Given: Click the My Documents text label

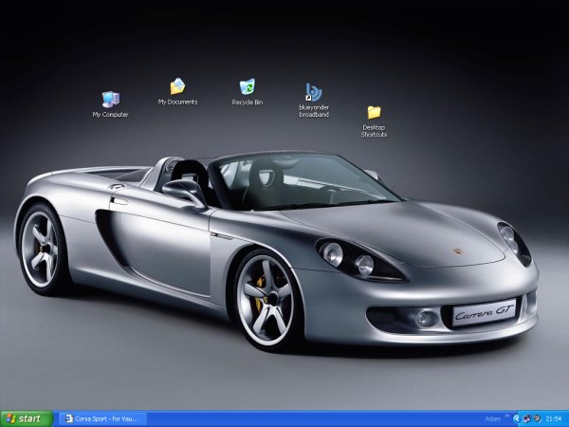Looking at the screenshot, I should (x=177, y=102).
